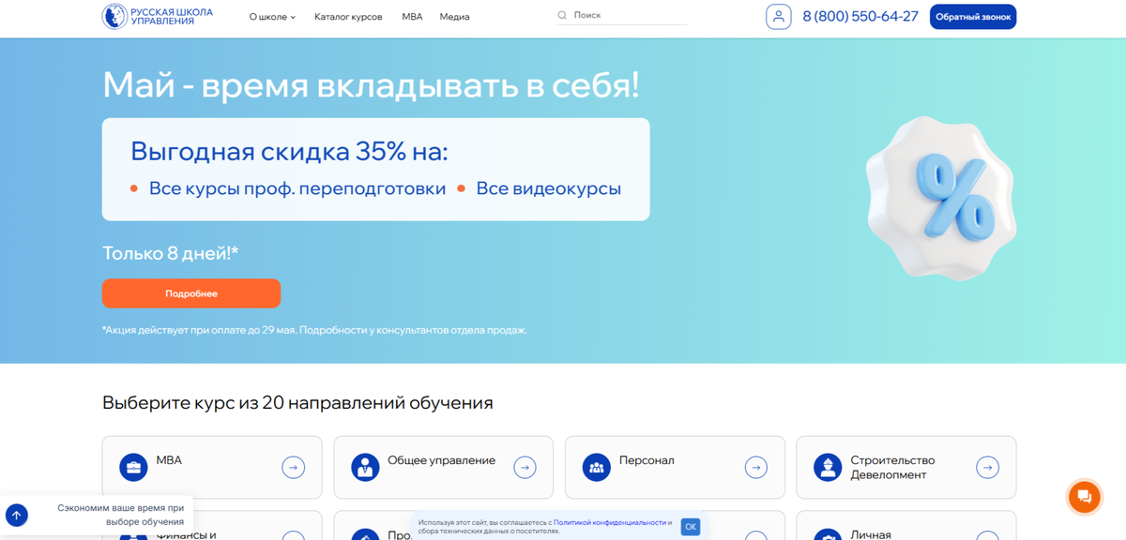Click Все курсы проф. переподготовки text
Screen dimensions: 1126x540
click(x=297, y=188)
